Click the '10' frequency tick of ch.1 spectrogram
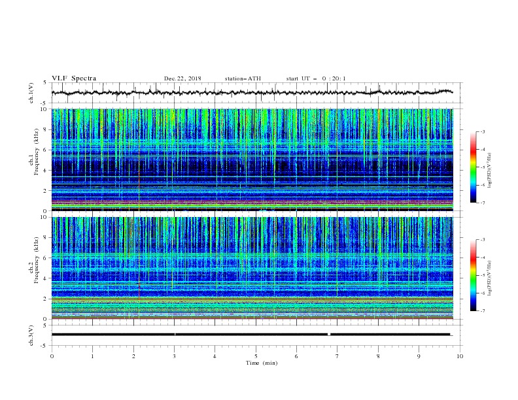The image size is (518, 400). pos(45,109)
